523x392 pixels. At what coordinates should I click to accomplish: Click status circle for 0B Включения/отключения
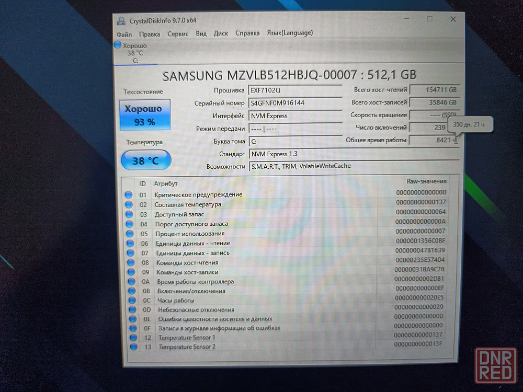(132, 291)
